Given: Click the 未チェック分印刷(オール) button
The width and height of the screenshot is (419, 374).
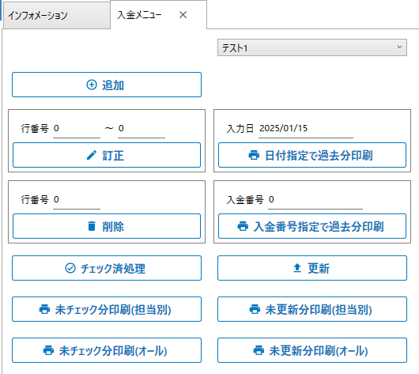Looking at the screenshot, I should tap(107, 350).
